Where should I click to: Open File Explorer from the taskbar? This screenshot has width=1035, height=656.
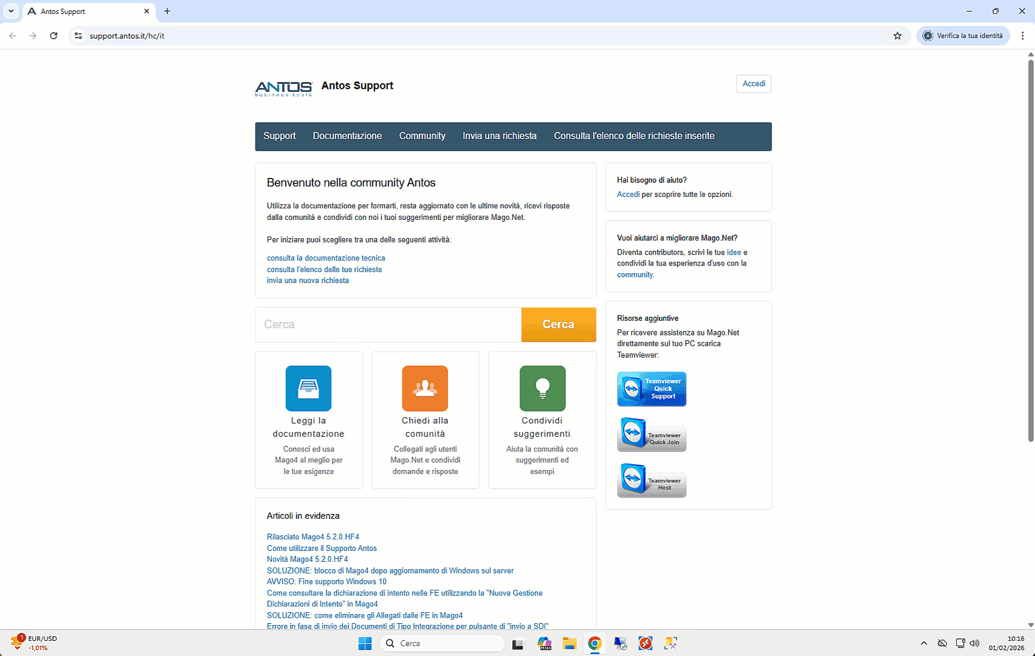click(569, 643)
